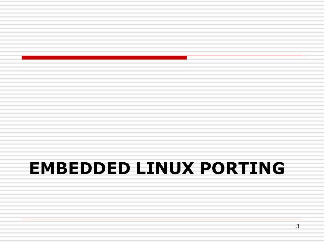
Task: Click the letter U in LINUX
Action: coord(175,168)
